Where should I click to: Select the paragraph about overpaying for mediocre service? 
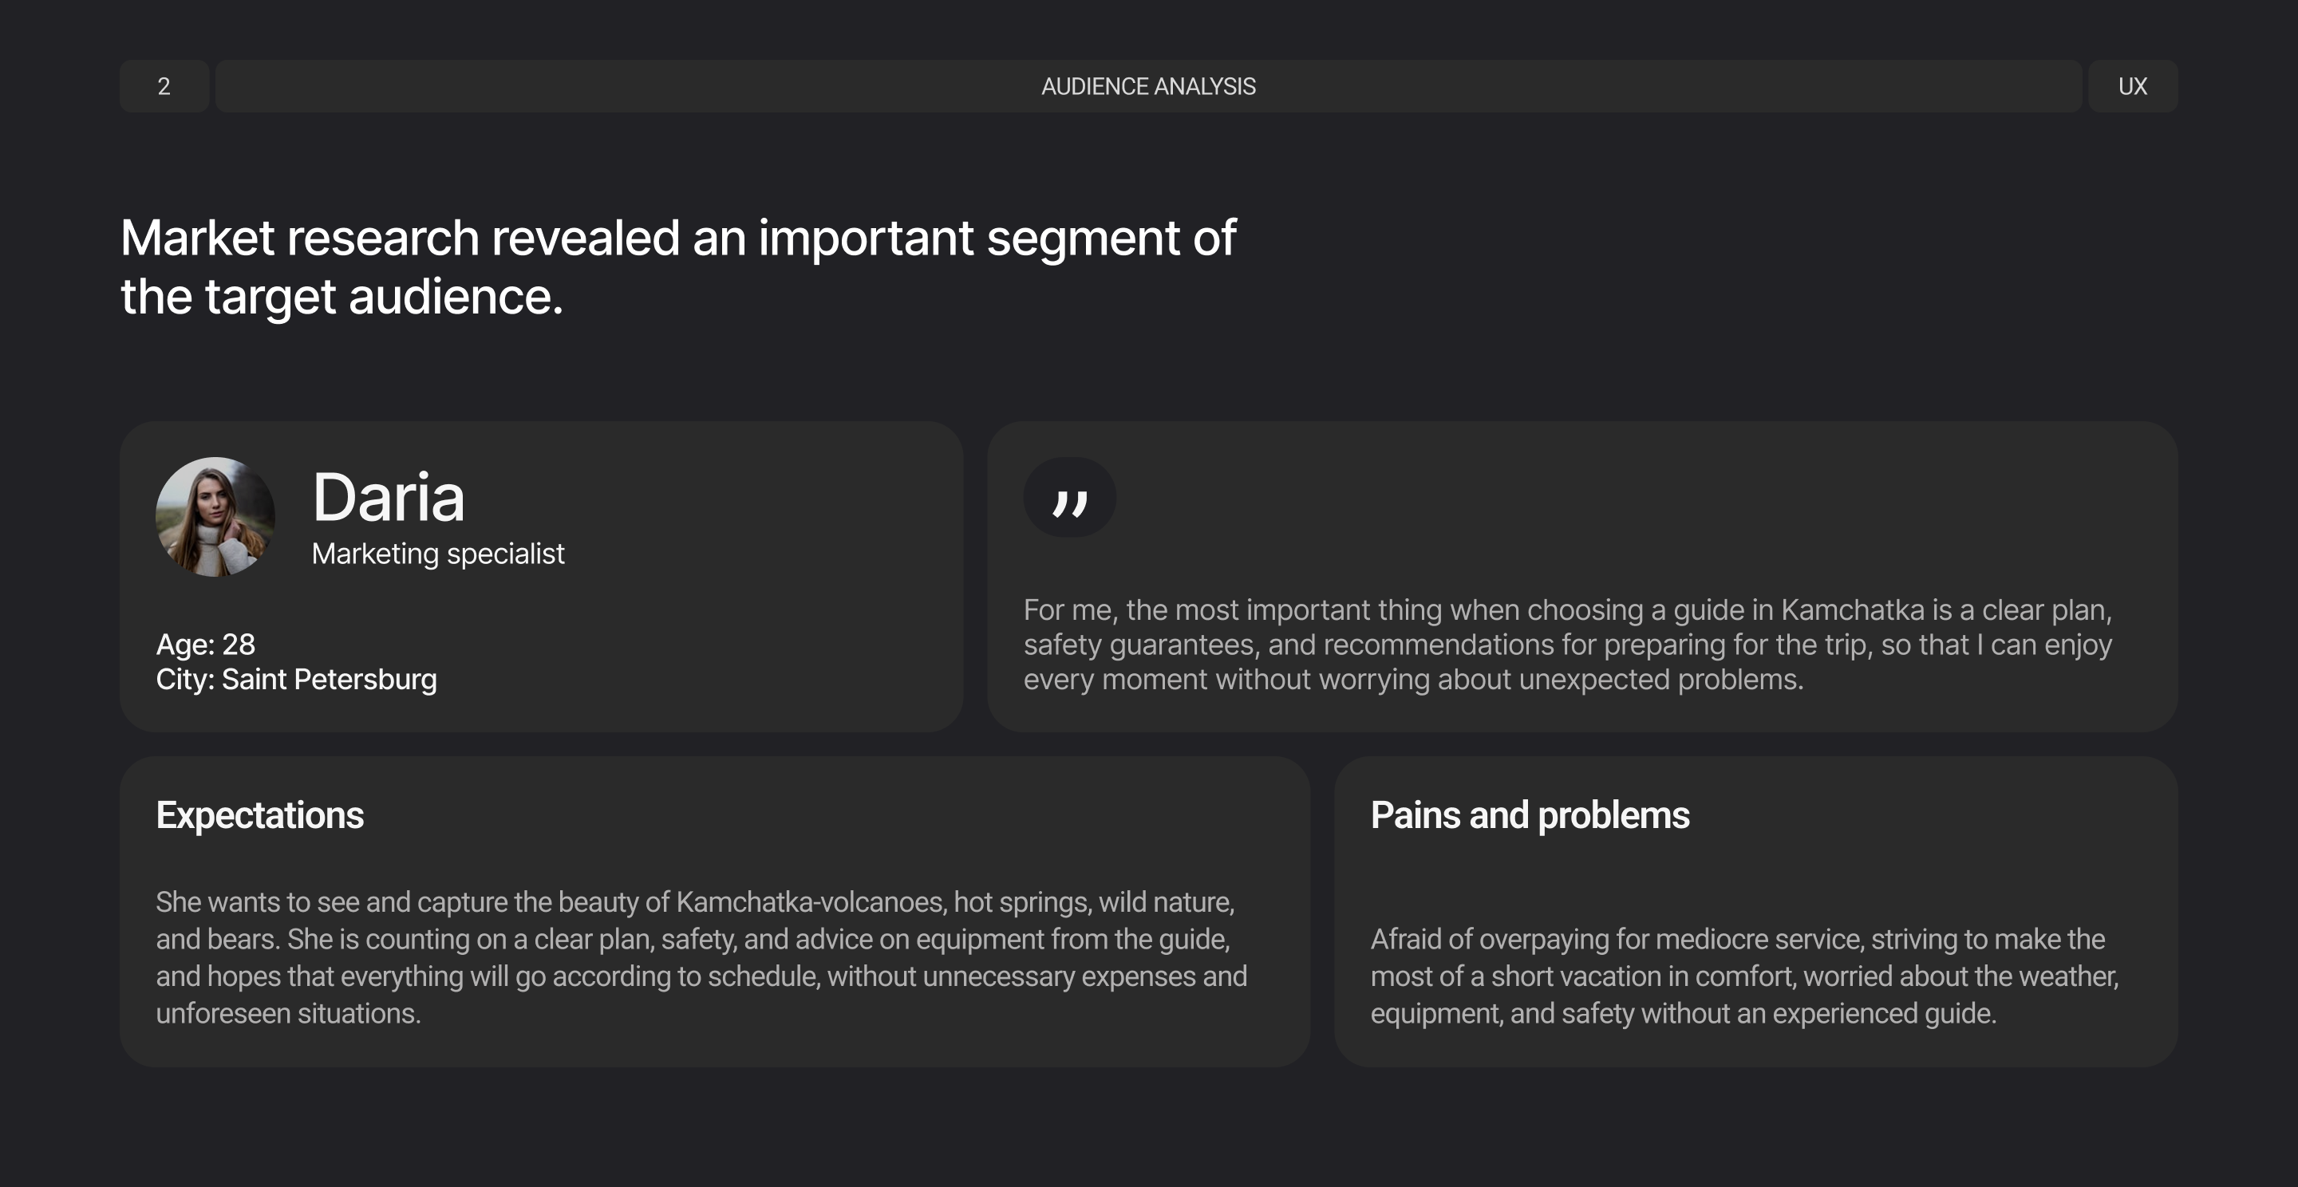tap(1744, 976)
